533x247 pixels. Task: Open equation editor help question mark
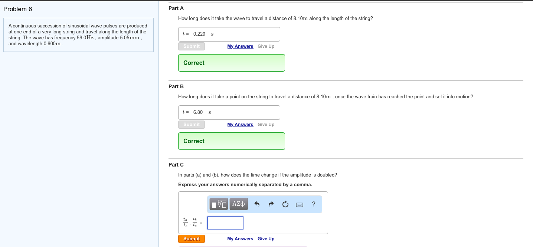[x=314, y=204]
